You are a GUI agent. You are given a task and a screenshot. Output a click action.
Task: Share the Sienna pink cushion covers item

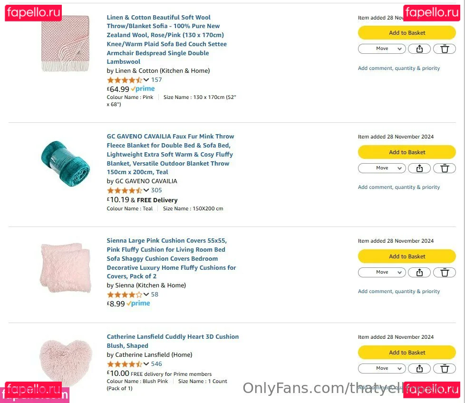(x=419, y=272)
